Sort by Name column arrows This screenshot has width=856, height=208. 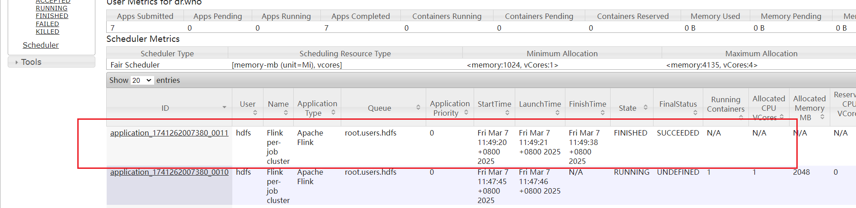point(286,113)
